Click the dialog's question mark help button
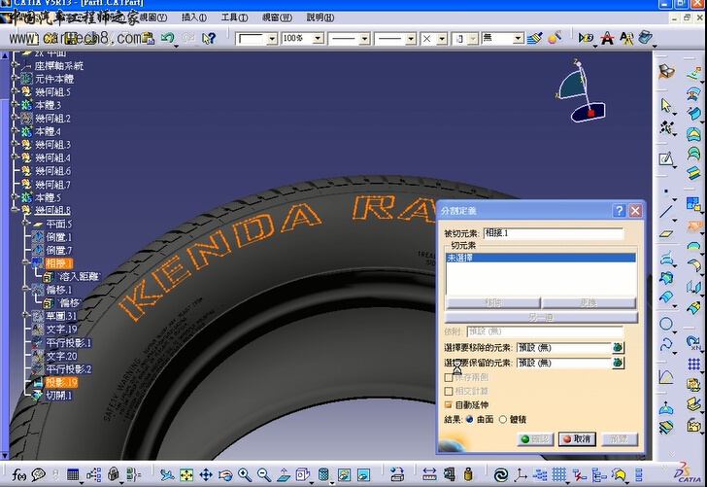The width and height of the screenshot is (707, 487). coord(619,211)
